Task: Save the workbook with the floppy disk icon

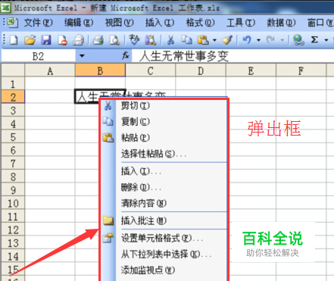Action: [46, 40]
